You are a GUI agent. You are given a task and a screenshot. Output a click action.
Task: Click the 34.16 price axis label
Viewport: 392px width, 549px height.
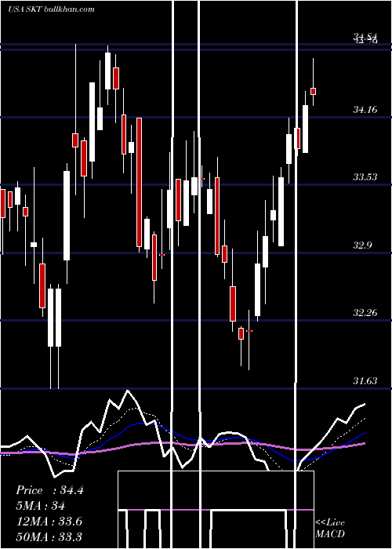point(365,110)
